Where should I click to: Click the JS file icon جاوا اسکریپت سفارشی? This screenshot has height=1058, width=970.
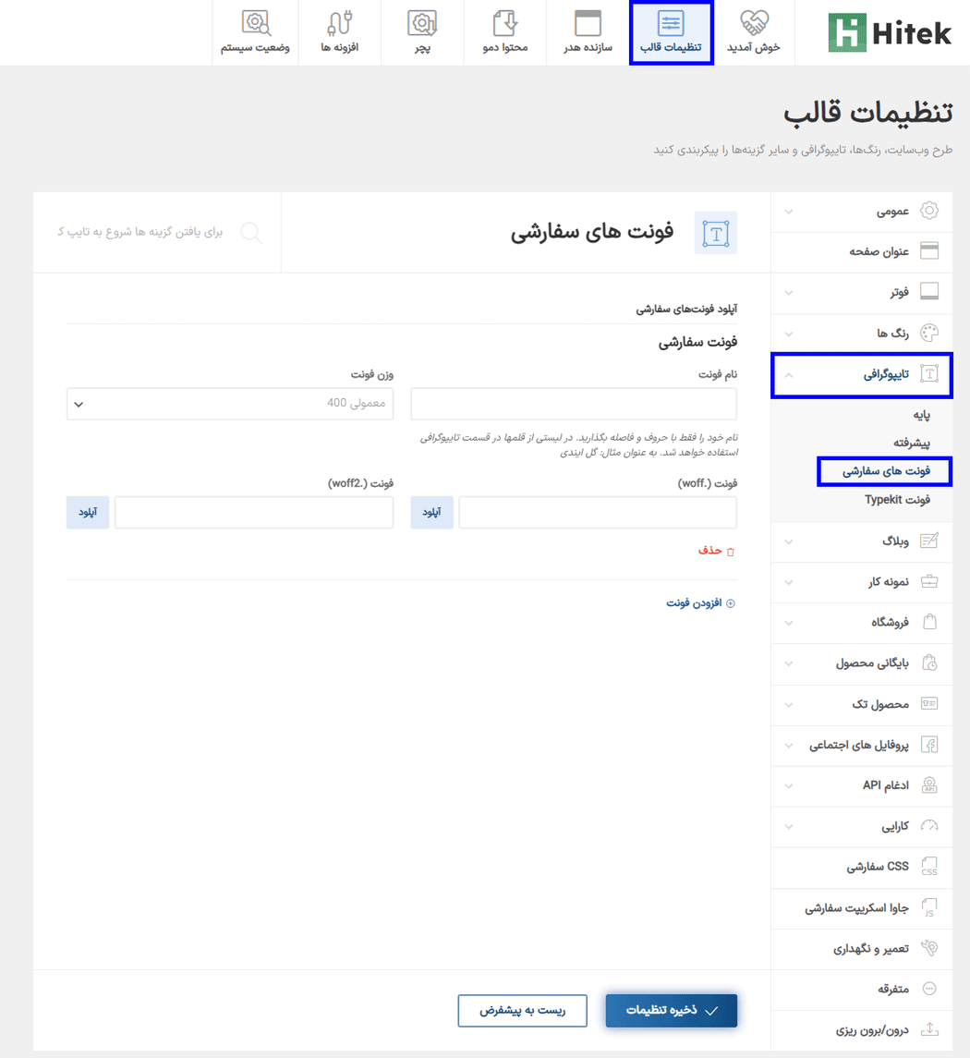click(x=929, y=906)
